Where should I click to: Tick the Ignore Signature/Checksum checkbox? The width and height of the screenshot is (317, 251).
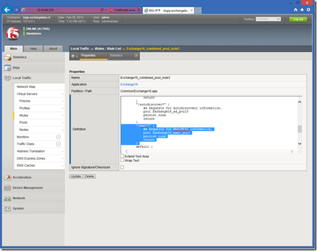[x=122, y=168]
